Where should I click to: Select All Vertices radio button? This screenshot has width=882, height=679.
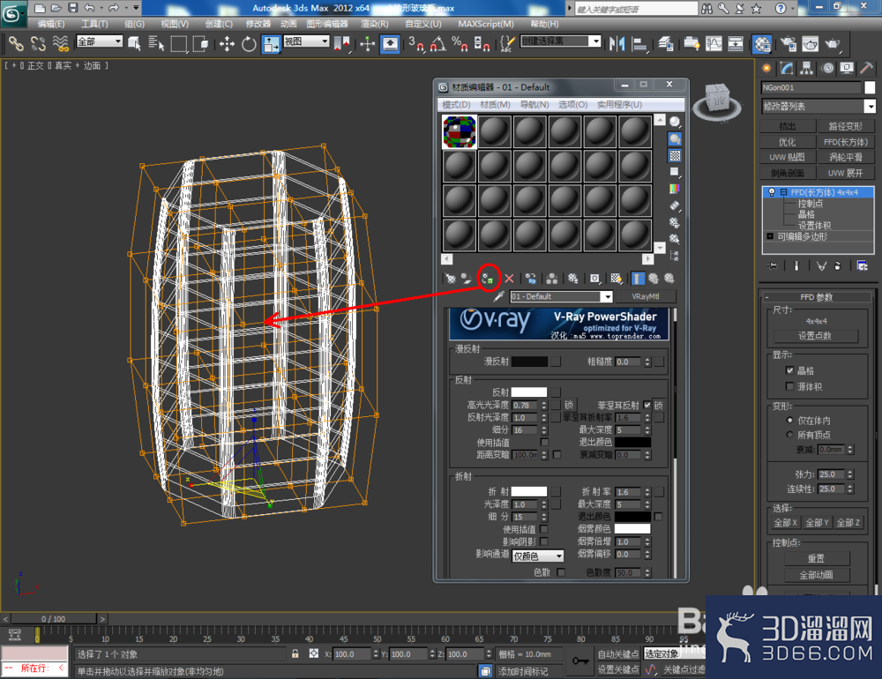click(789, 434)
